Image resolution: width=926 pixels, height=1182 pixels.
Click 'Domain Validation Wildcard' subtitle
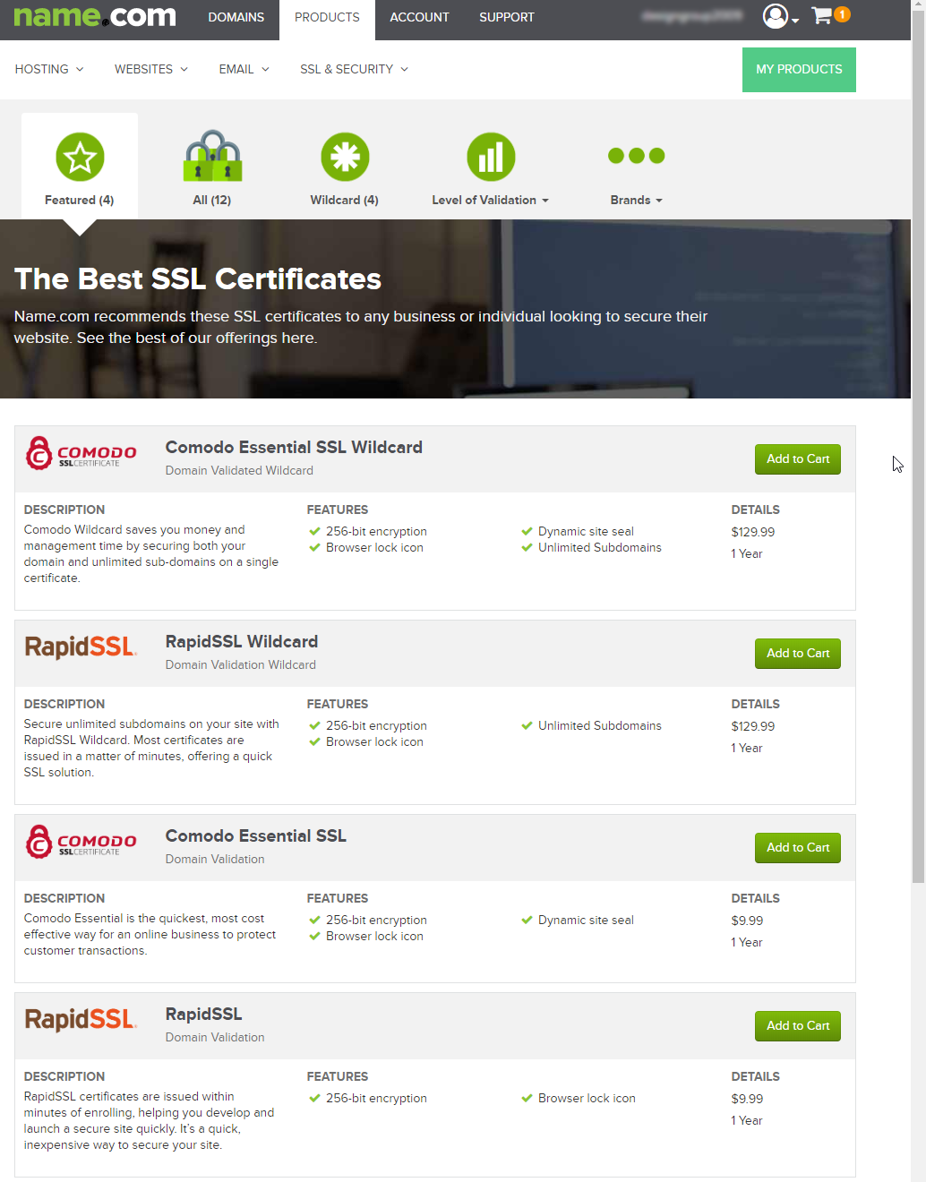241,664
